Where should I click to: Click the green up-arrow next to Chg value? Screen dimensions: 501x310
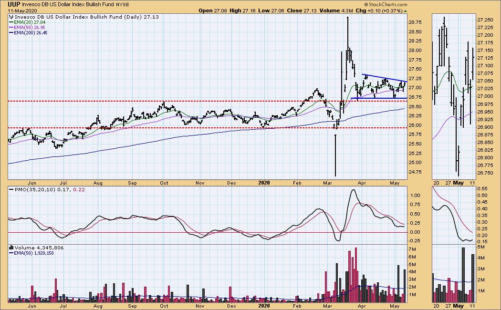pos(406,11)
